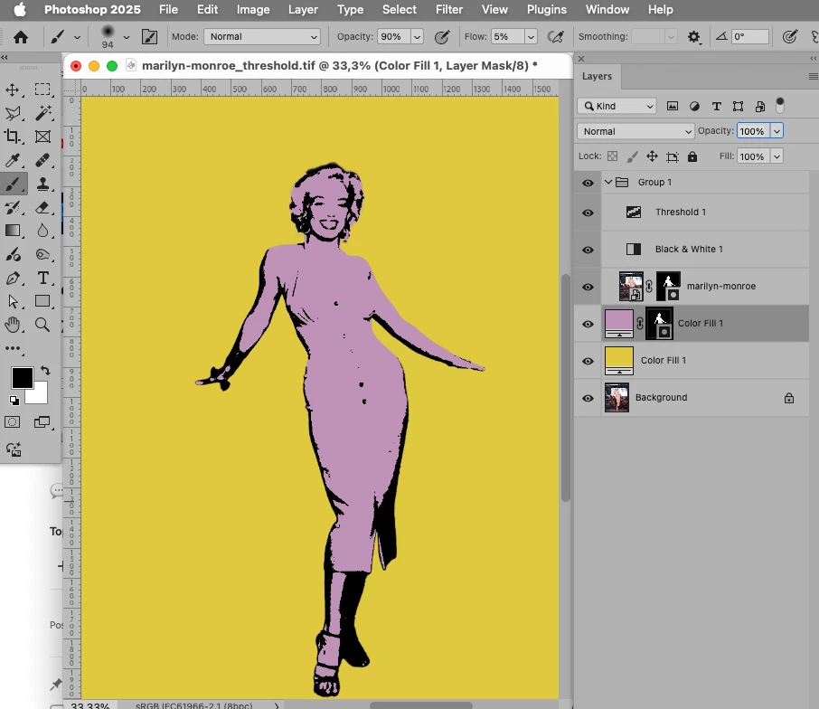
Task: Select the Crop tool
Action: tap(14, 137)
